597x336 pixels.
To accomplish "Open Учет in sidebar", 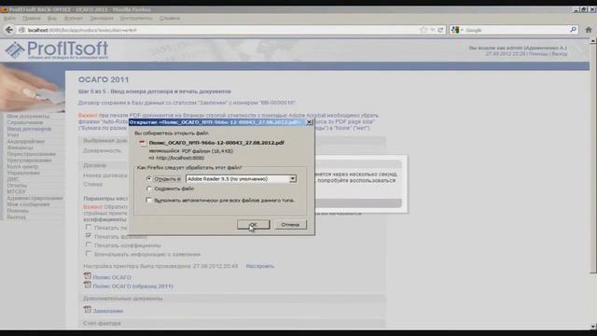I will point(12,134).
